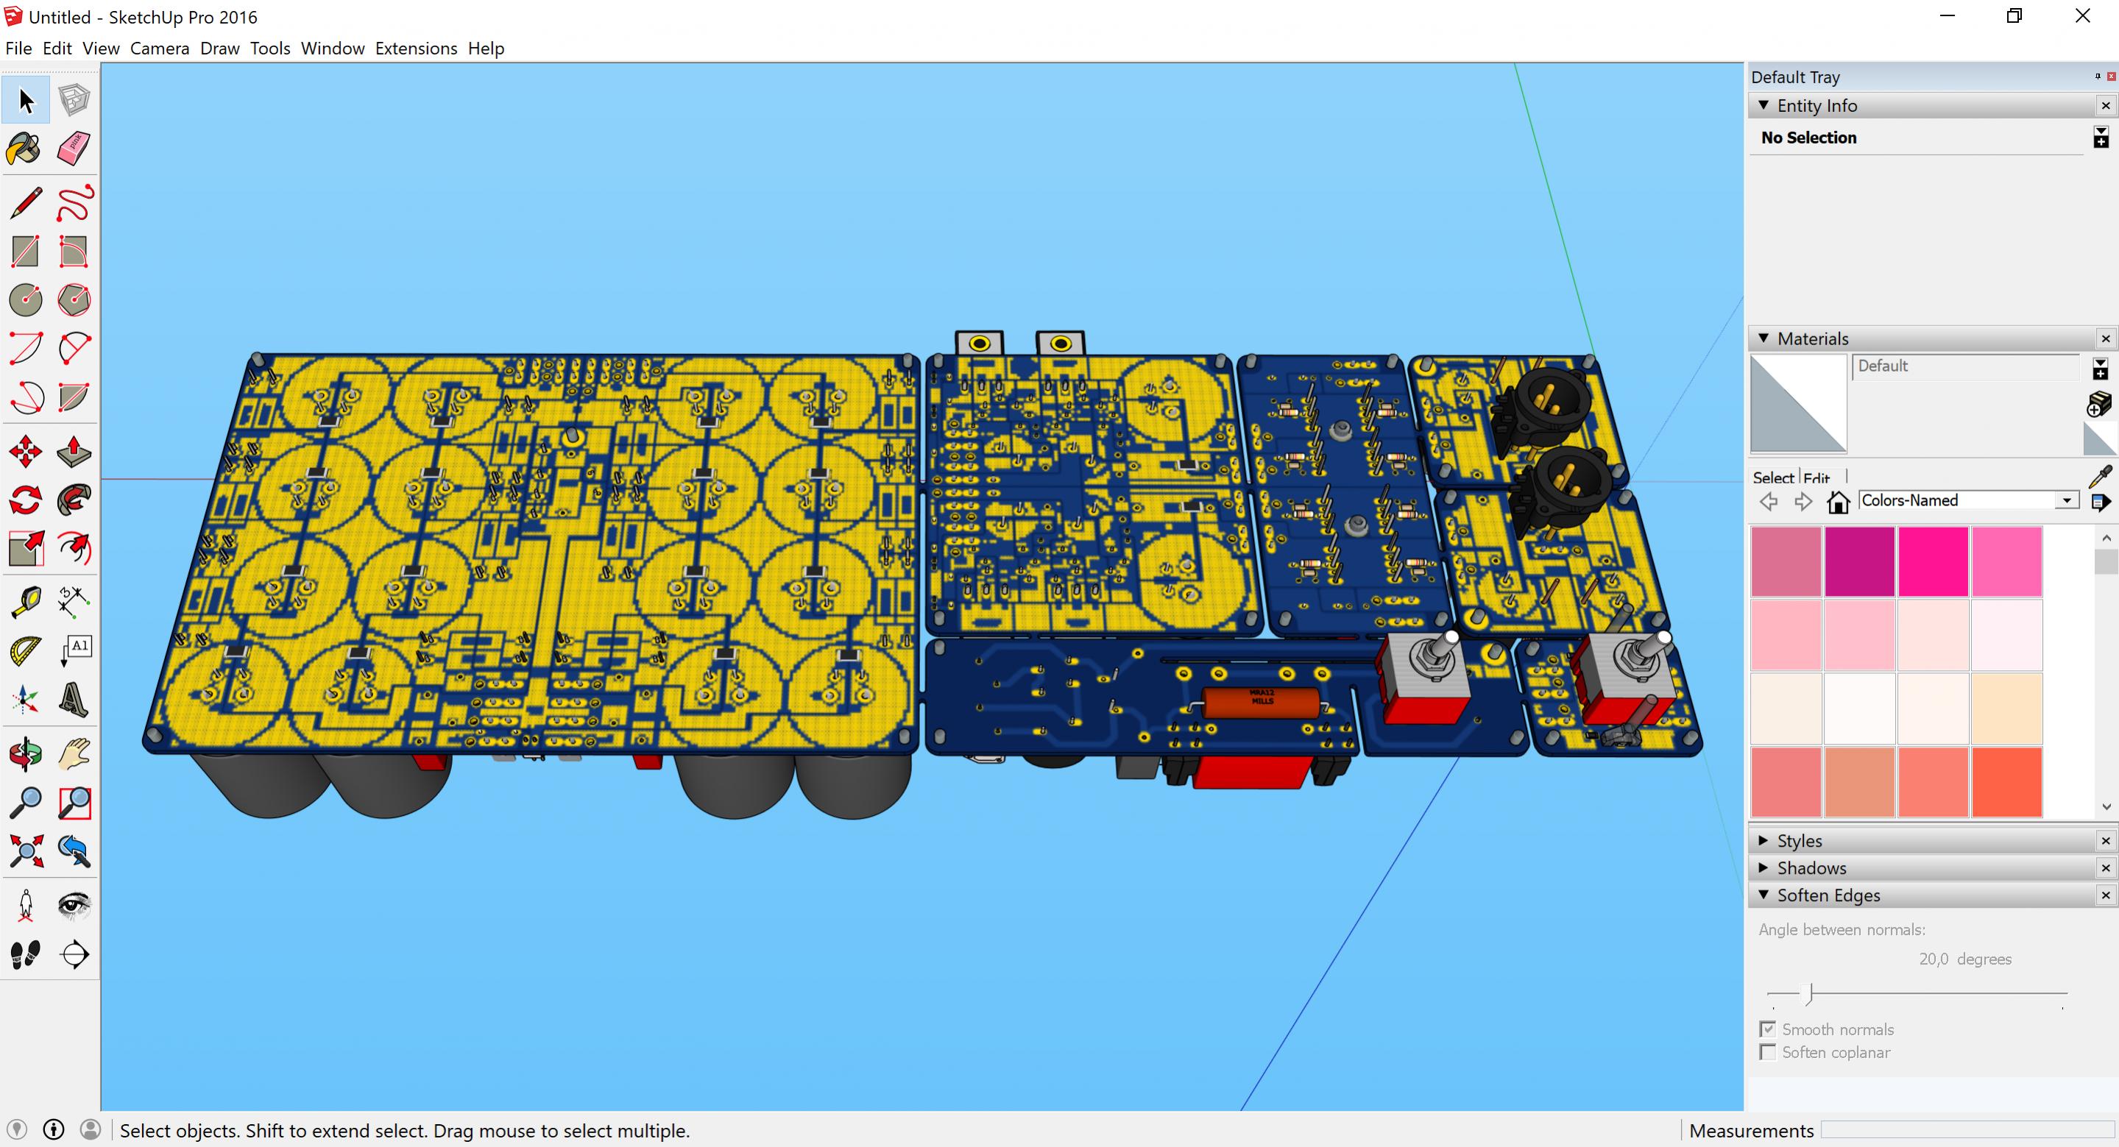Switch to materials Select tab
Image resolution: width=2119 pixels, height=1147 pixels.
tap(1772, 477)
